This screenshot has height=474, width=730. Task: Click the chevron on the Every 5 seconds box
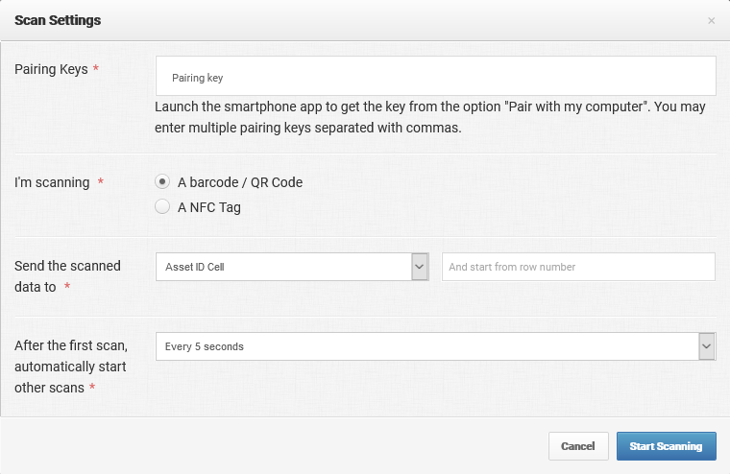click(707, 346)
